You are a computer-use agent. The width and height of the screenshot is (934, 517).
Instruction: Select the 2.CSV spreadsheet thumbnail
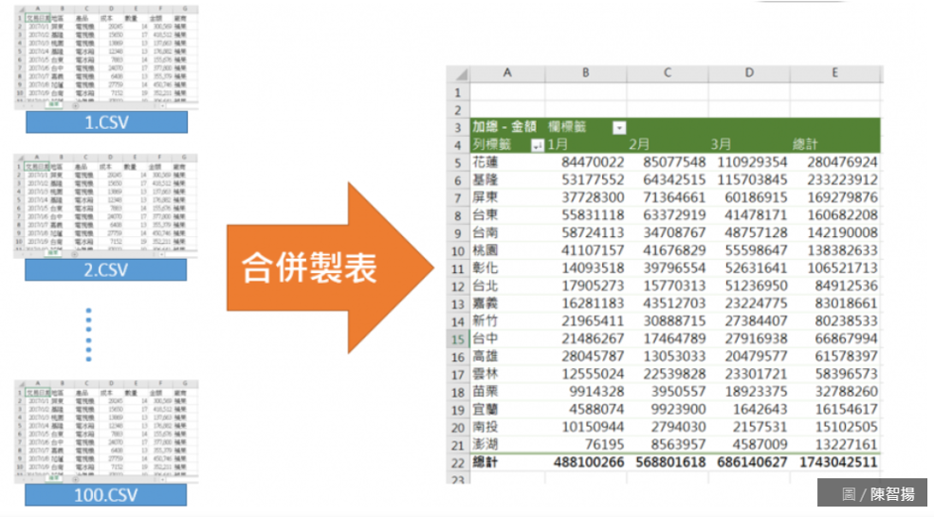106,204
